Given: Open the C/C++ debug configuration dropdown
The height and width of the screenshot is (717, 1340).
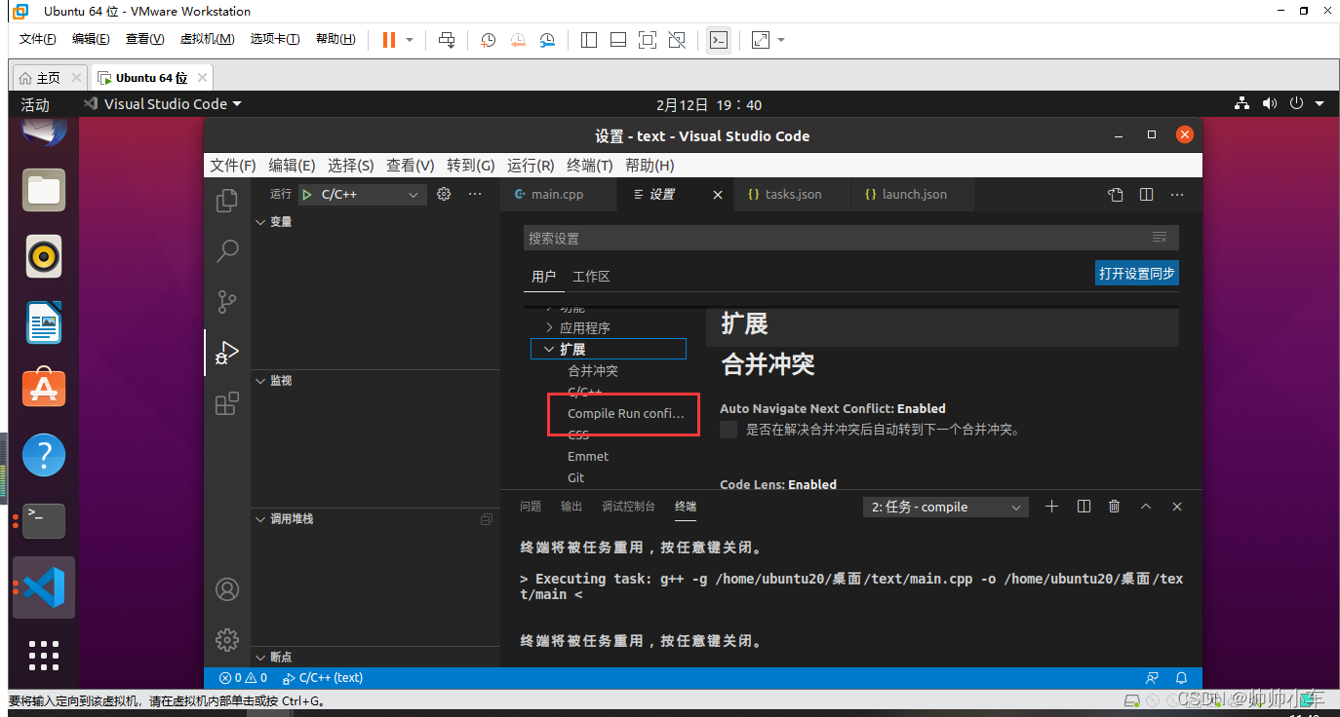Looking at the screenshot, I should click(362, 195).
